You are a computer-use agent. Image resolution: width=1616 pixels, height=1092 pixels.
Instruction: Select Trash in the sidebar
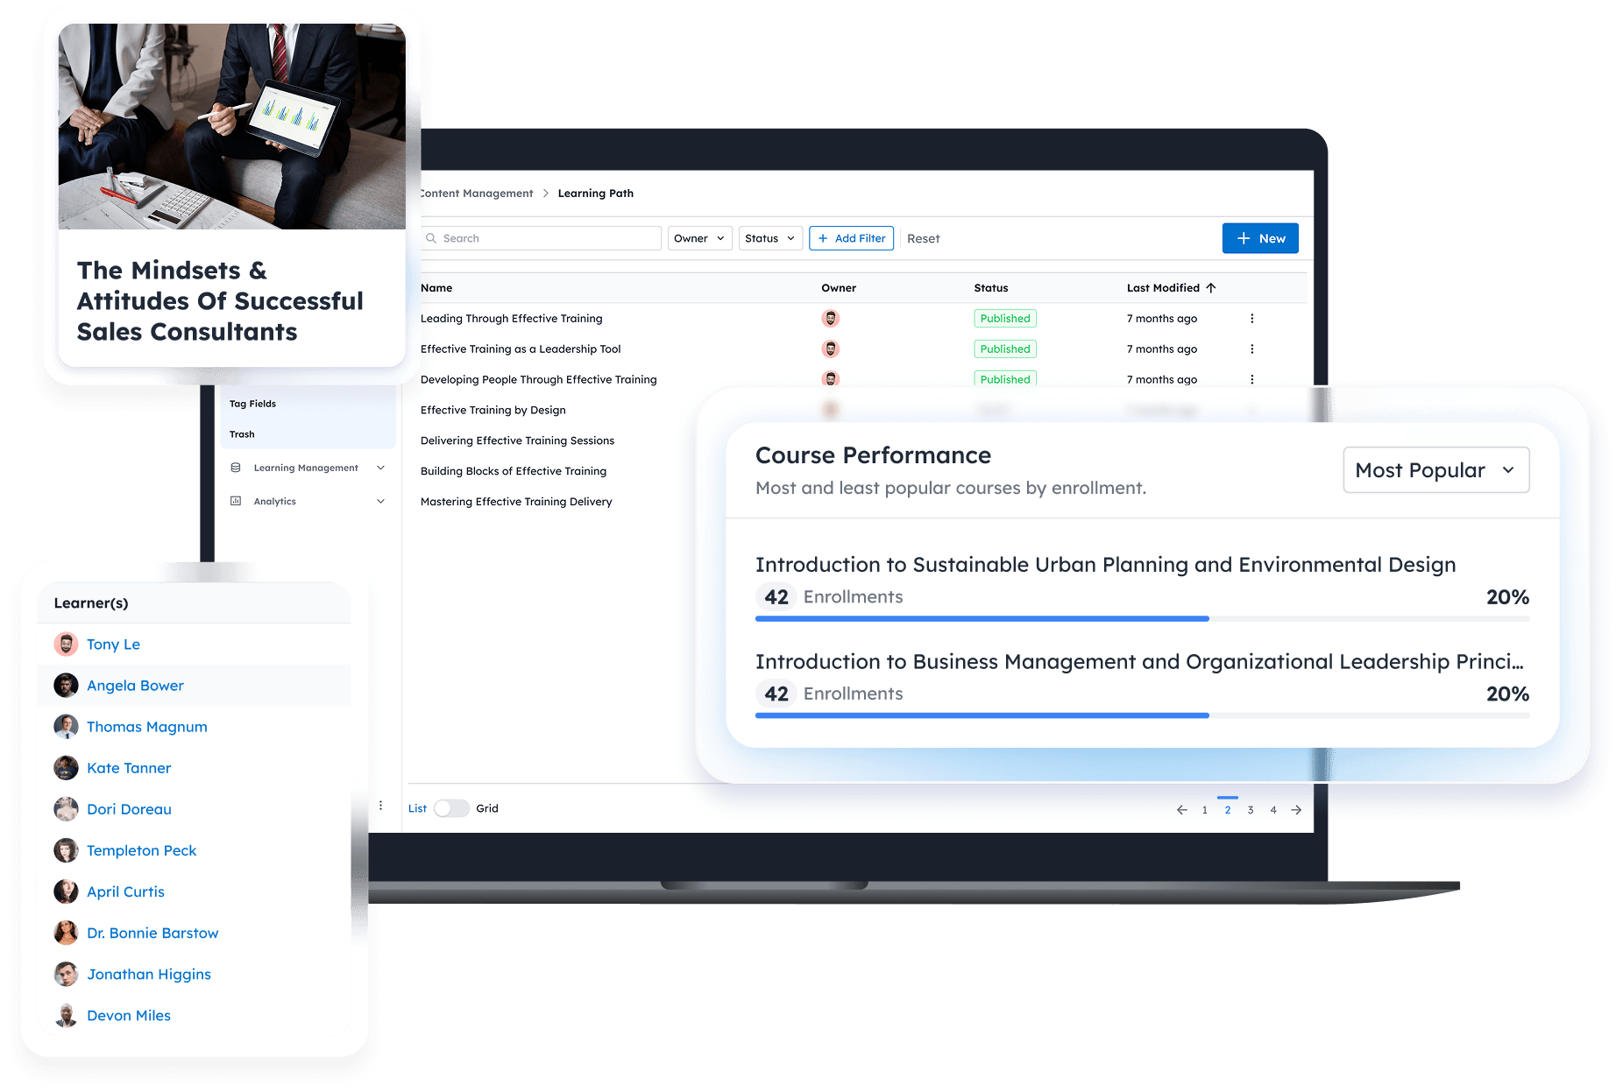(242, 434)
